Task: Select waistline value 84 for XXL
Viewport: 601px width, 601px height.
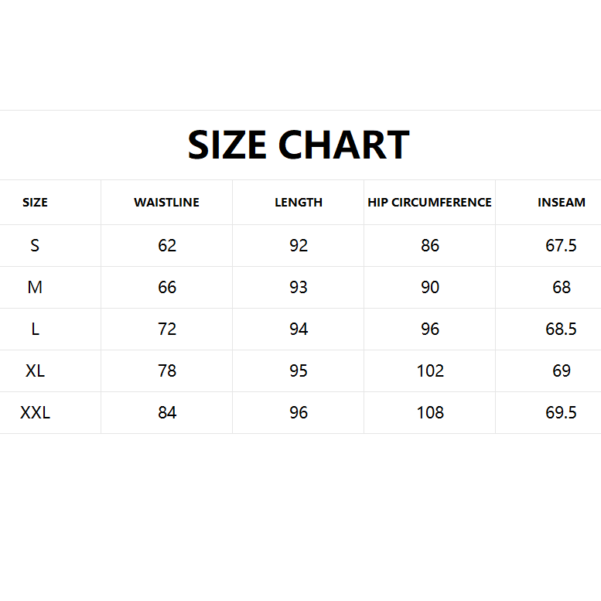Action: click(167, 413)
